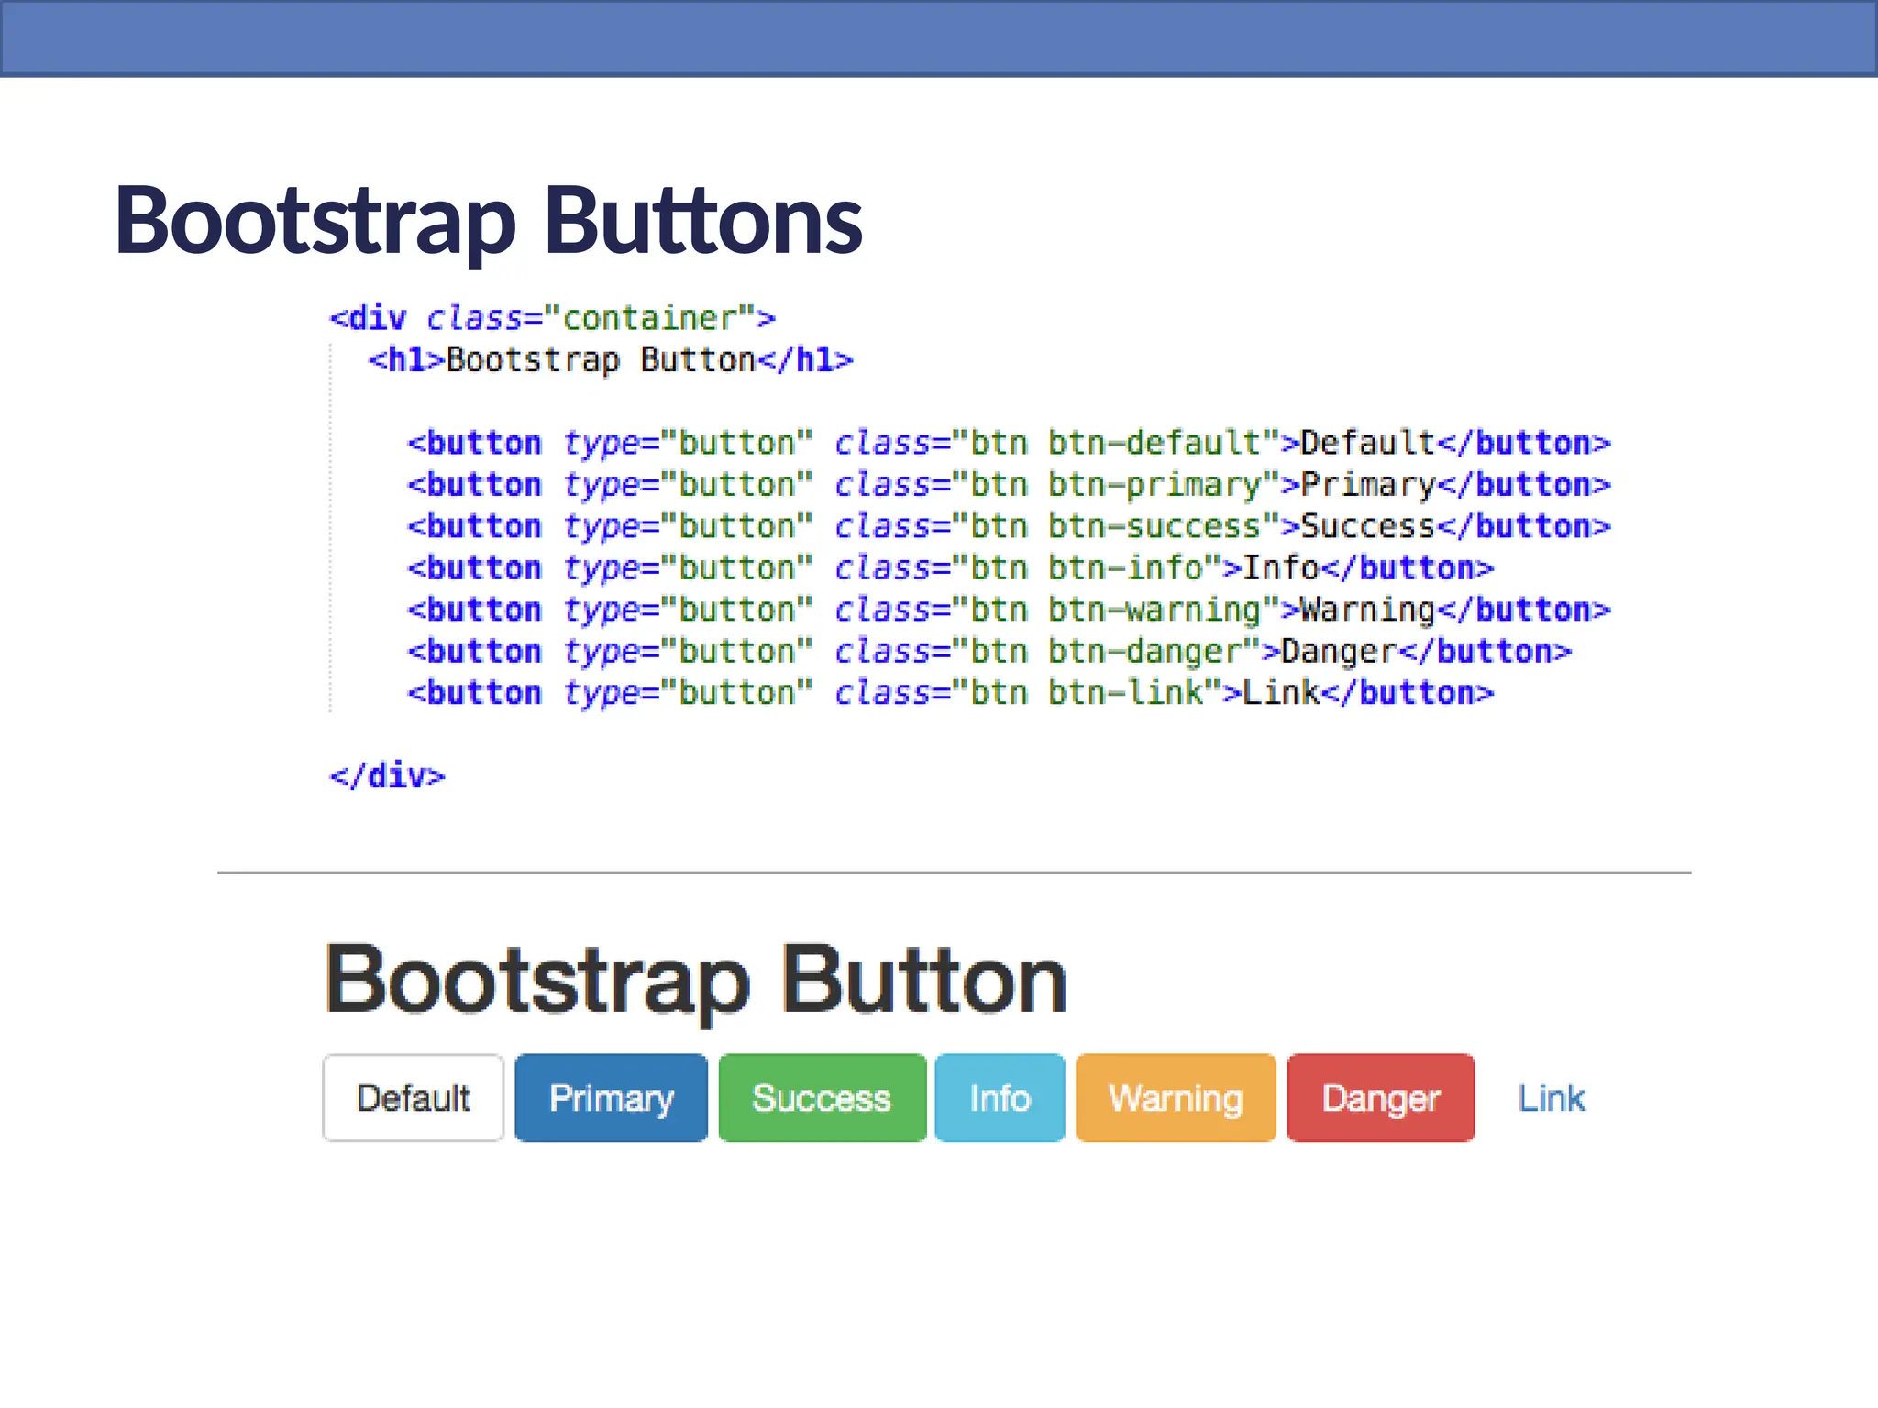
Task: Click the blue header bar at top
Action: tap(939, 37)
